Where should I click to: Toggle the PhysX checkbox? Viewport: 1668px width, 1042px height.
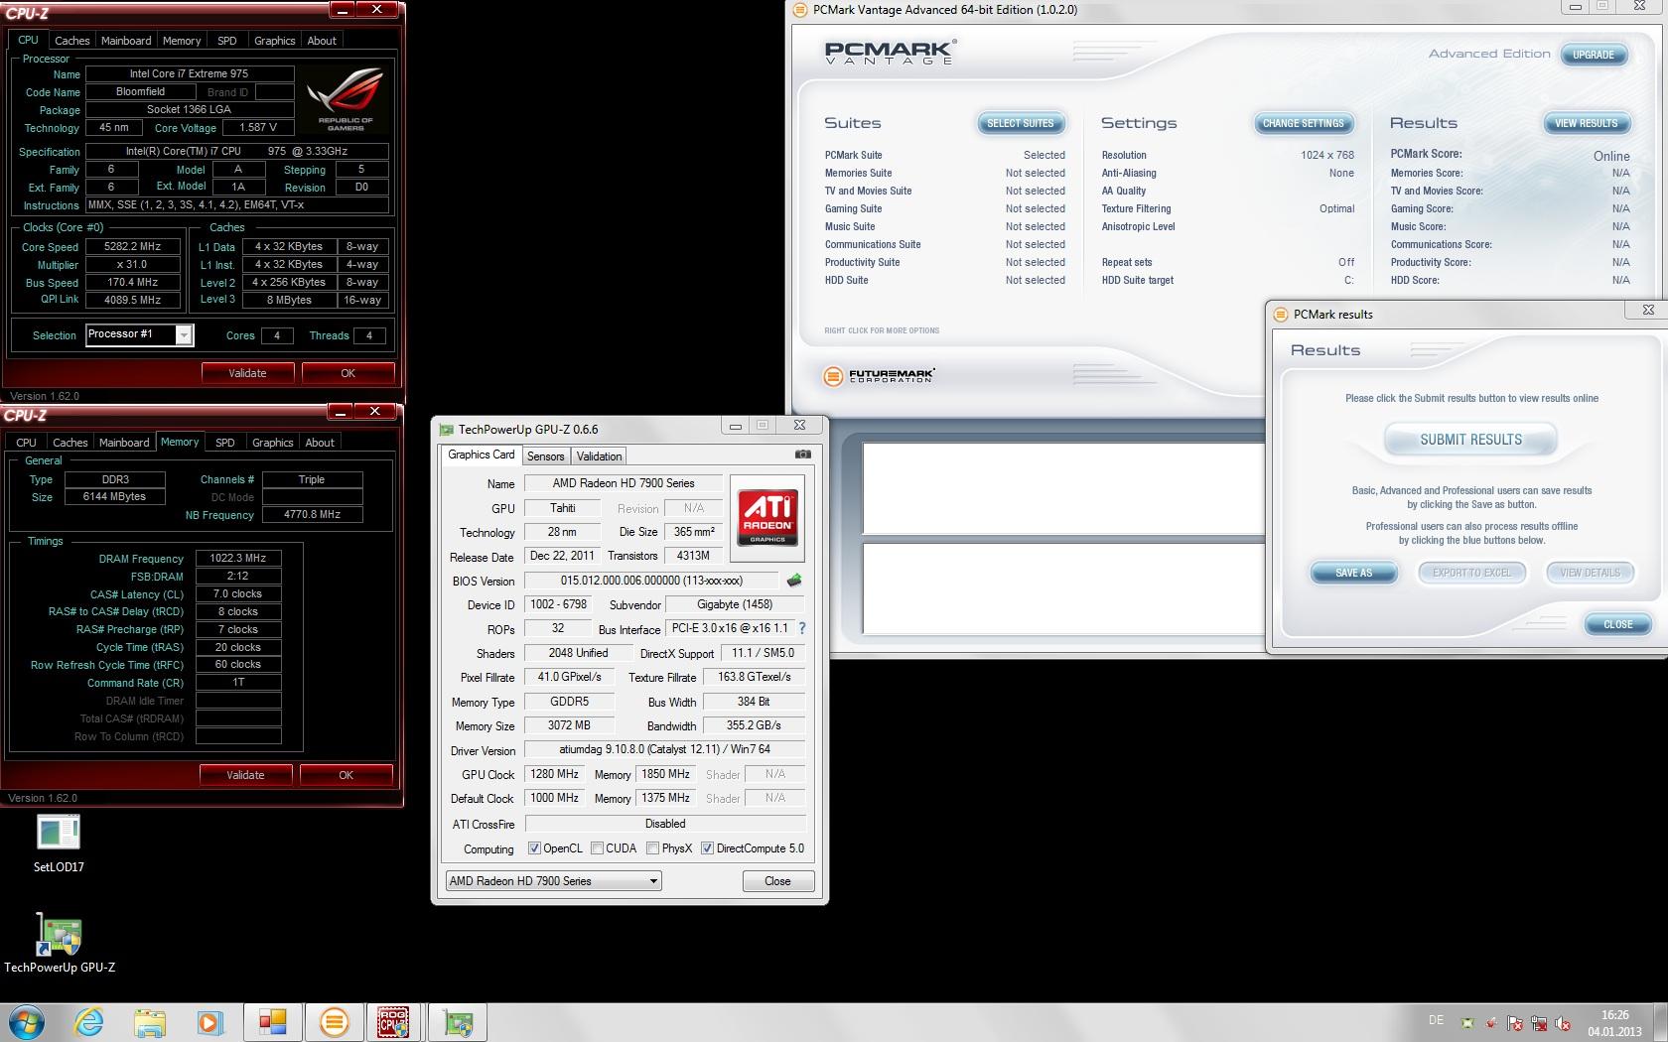pyautogui.click(x=652, y=848)
